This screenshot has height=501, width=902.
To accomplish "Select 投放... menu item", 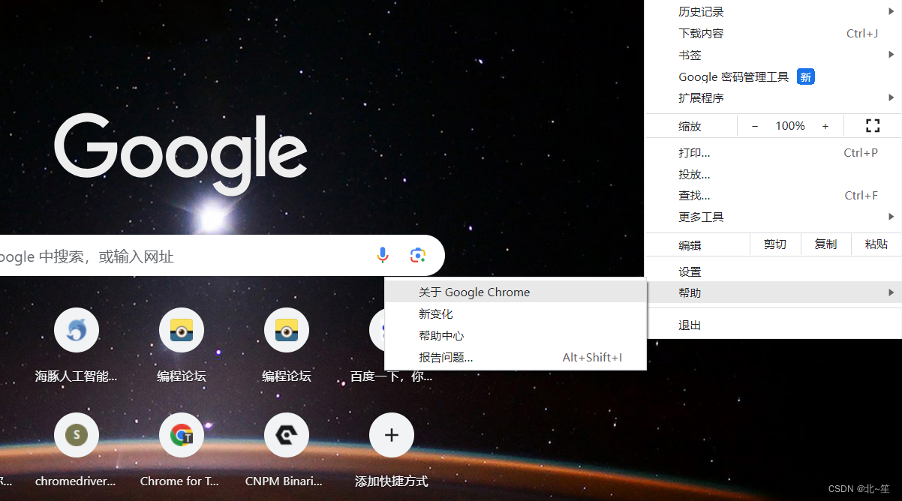I will click(774, 174).
